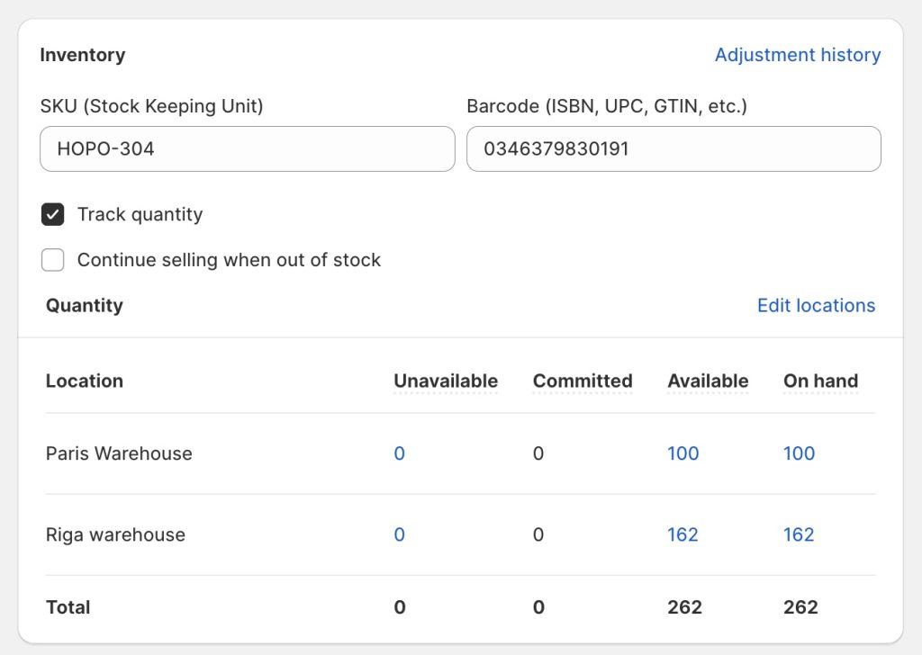Click the Available column header
The height and width of the screenshot is (655, 922).
pyautogui.click(x=707, y=381)
